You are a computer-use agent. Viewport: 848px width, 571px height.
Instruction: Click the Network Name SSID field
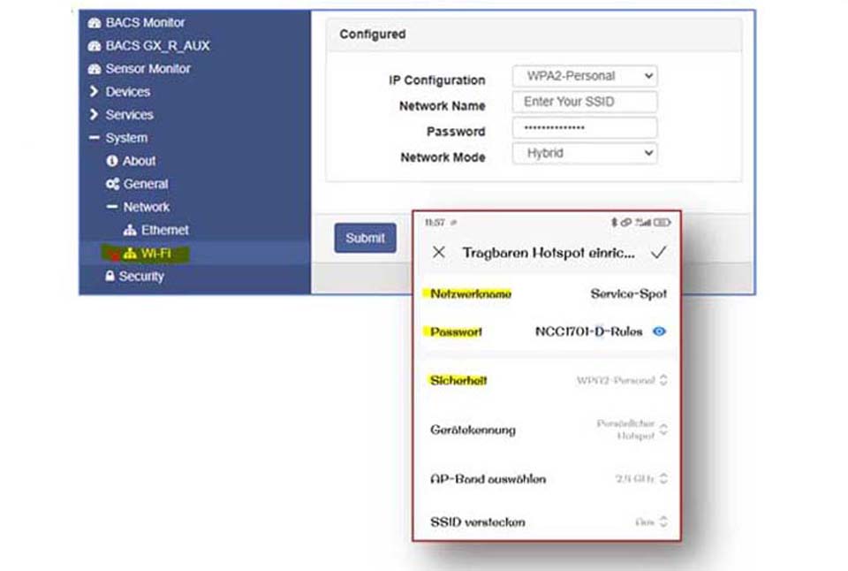[x=585, y=102]
